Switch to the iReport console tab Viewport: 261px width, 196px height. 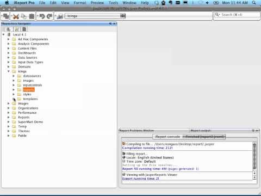click(x=167, y=137)
